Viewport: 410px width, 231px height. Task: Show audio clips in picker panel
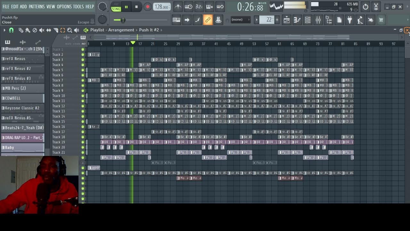(22, 42)
